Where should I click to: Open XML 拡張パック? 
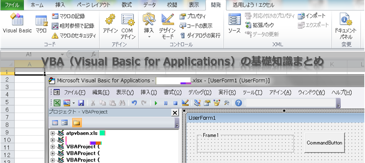click(260, 25)
